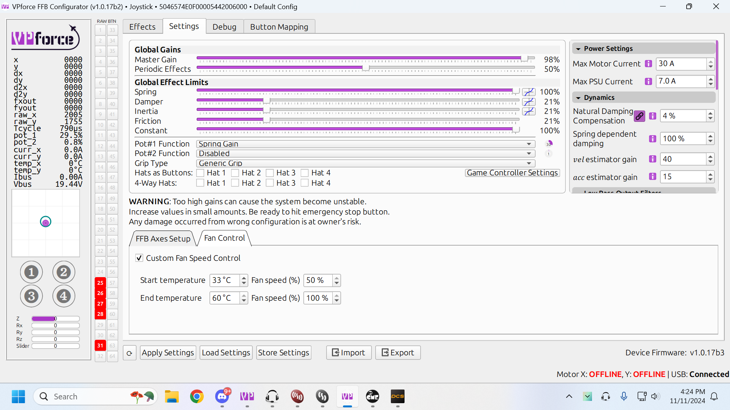Toggle the Natural Damping link icon

click(x=640, y=116)
